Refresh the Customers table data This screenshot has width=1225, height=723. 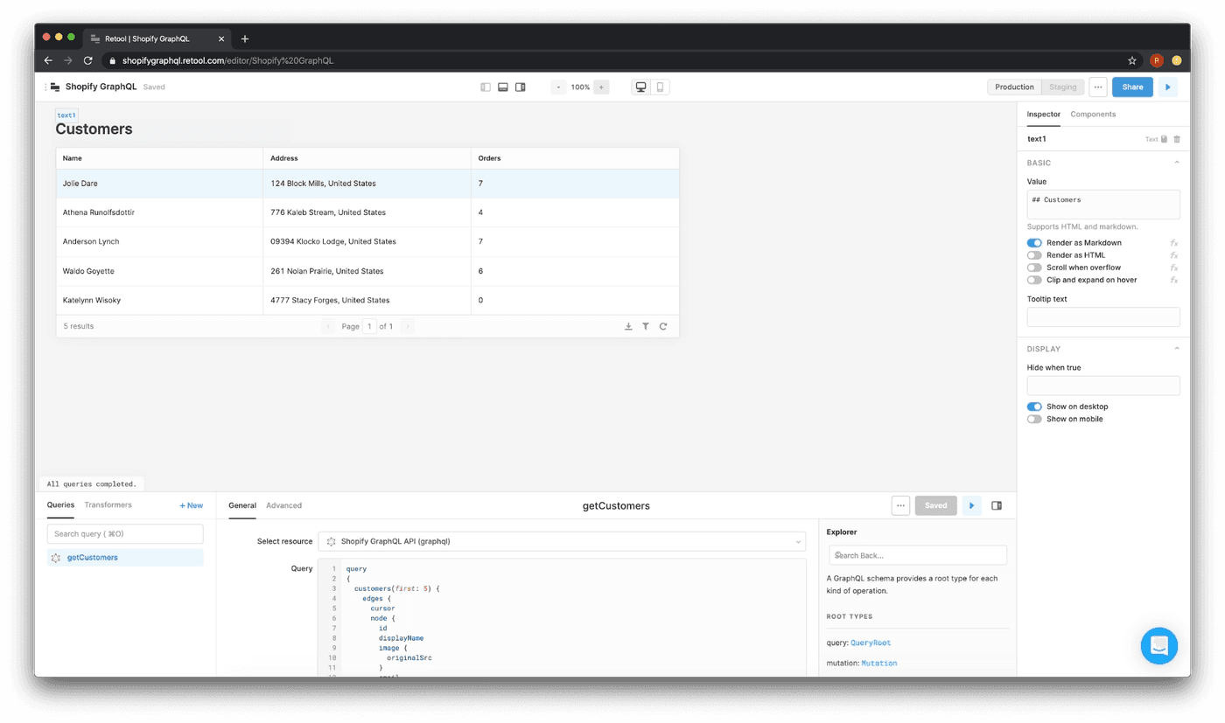coord(663,326)
